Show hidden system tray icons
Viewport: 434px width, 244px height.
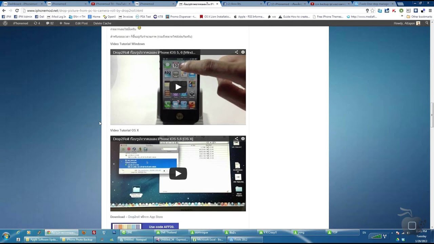tap(392, 233)
